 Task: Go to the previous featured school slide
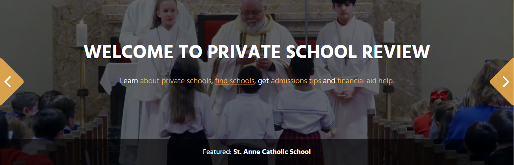click(x=9, y=82)
